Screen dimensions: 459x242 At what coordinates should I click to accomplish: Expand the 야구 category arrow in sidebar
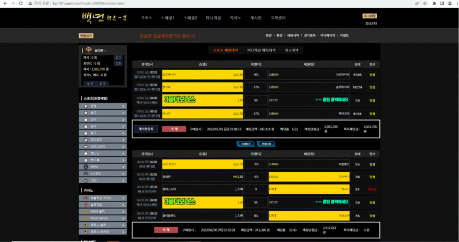pyautogui.click(x=124, y=119)
